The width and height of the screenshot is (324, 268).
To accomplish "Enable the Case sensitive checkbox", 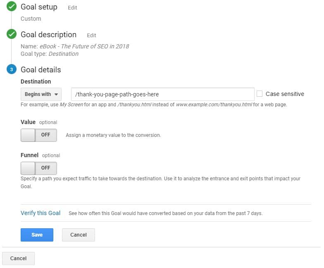I will (x=260, y=94).
